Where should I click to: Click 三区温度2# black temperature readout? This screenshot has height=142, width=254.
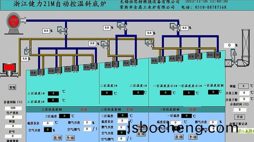click(53, 100)
